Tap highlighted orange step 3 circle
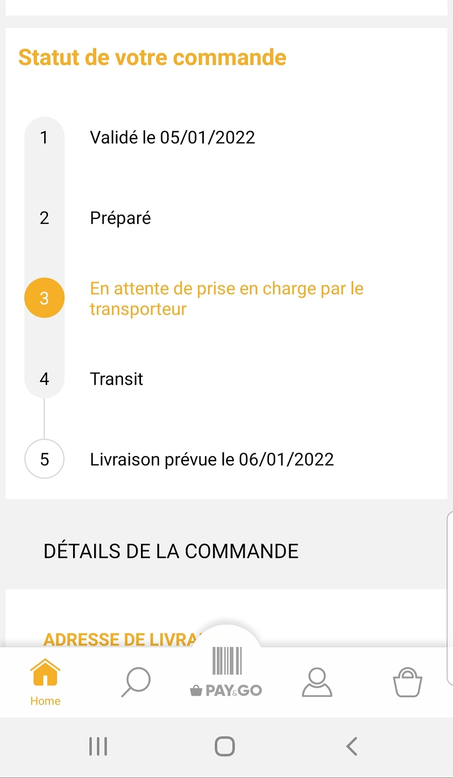 pos(44,298)
